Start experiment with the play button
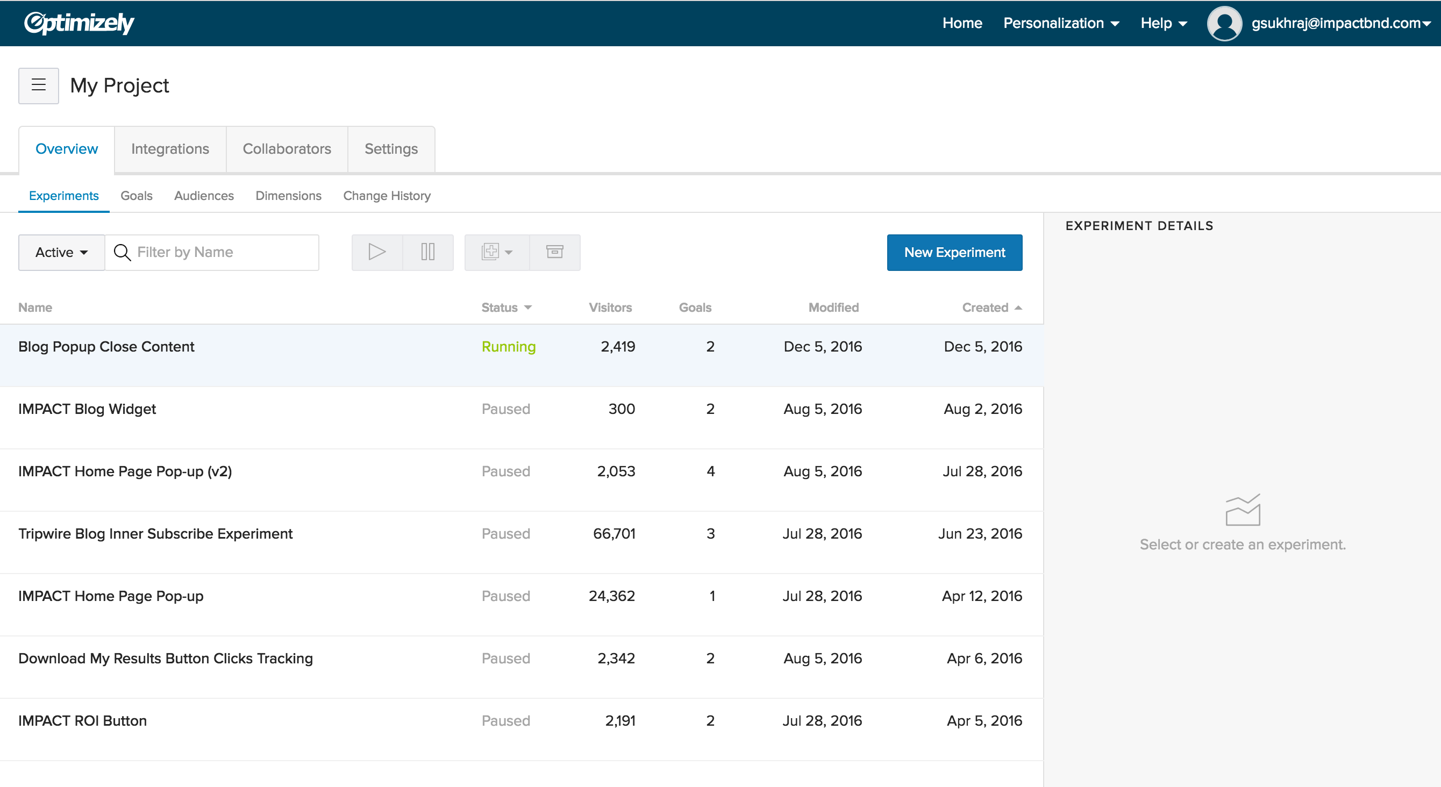This screenshot has height=787, width=1441. 377,252
